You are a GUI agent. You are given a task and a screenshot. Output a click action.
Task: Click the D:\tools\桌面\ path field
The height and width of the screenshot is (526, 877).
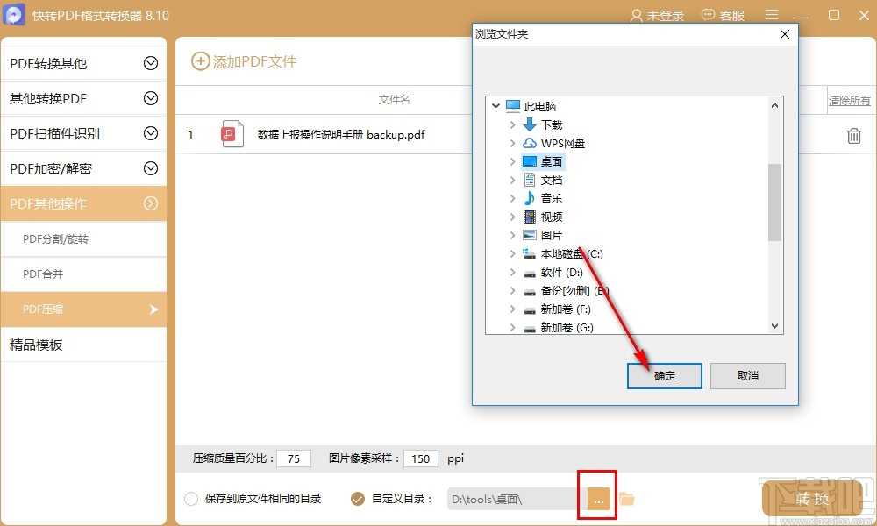pos(517,499)
